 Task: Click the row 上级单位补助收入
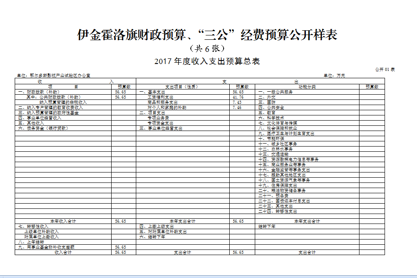coord(63,231)
